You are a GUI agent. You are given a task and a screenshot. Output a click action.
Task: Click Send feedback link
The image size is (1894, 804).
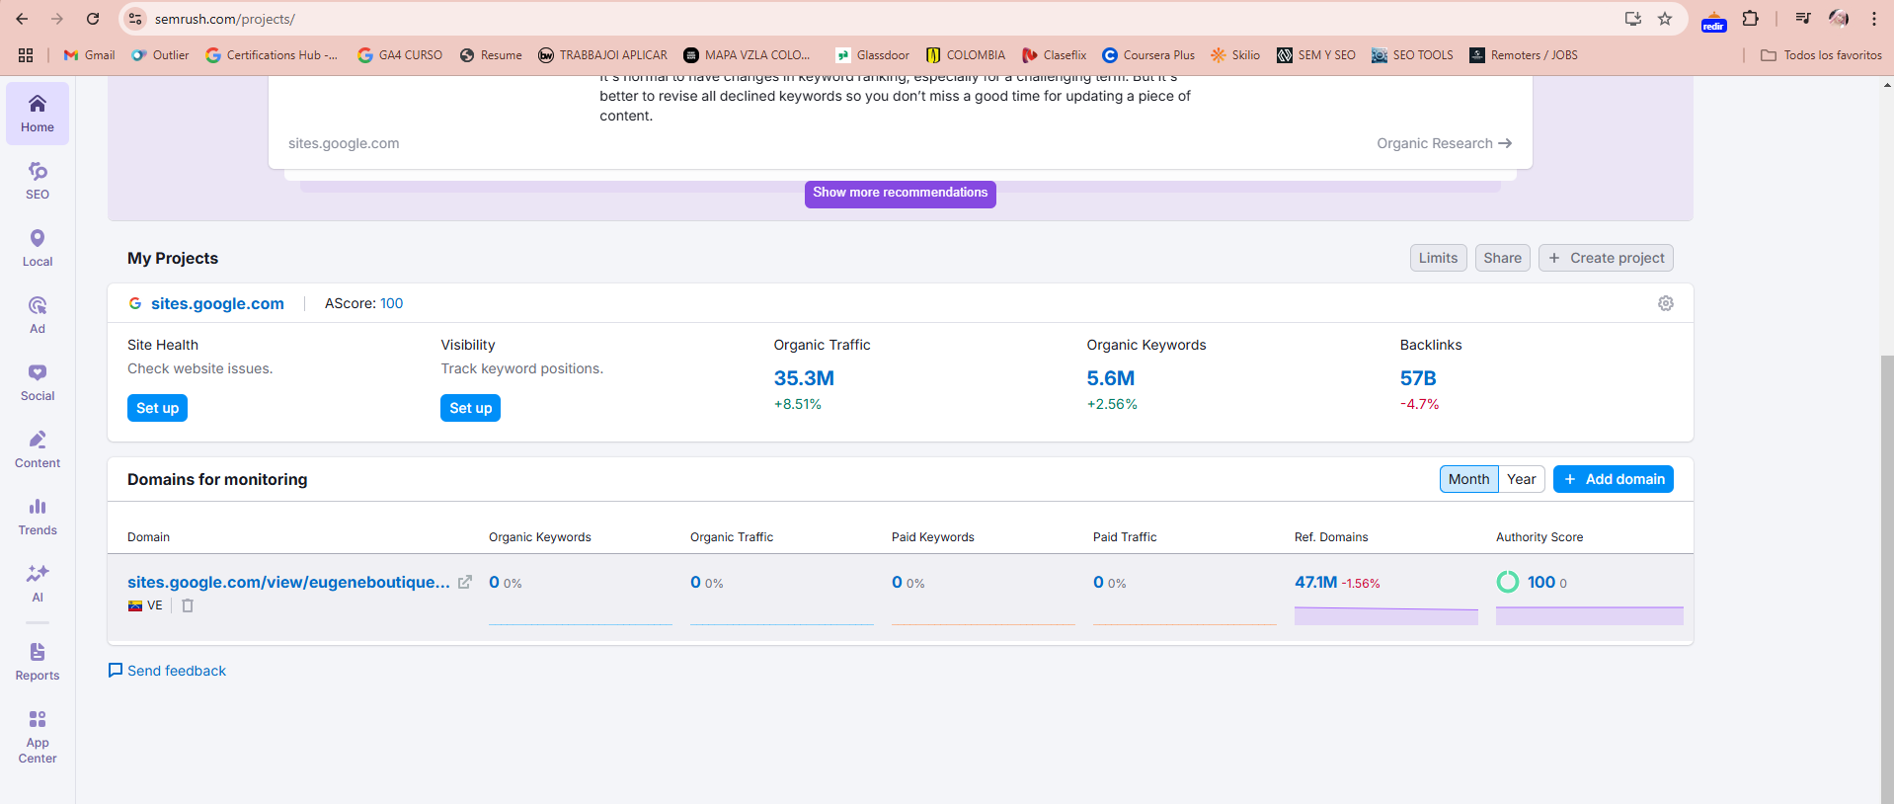(167, 671)
